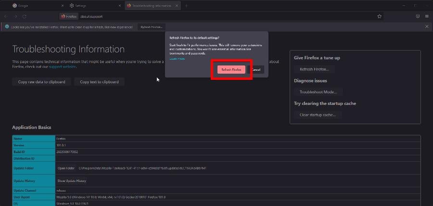Click Refresh Firefox under tune up panel

pyautogui.click(x=314, y=69)
